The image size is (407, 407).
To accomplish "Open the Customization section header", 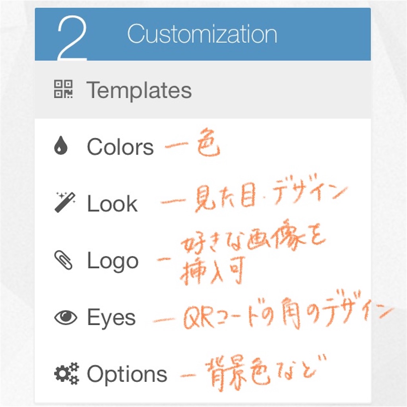I will point(202,33).
